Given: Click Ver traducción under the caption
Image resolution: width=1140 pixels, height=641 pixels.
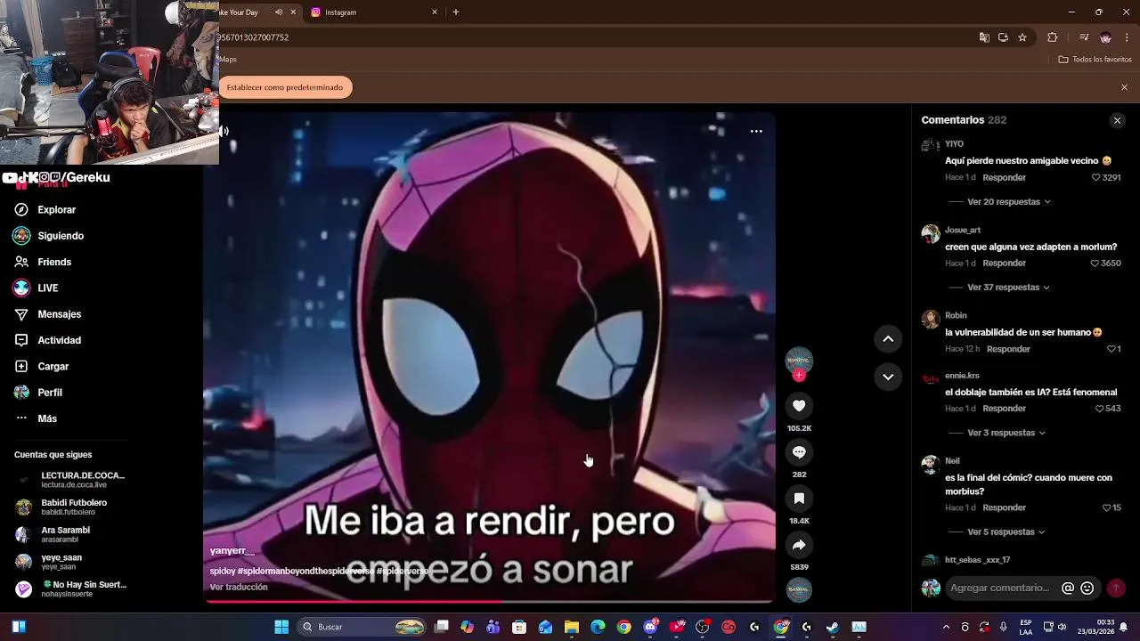Looking at the screenshot, I should 239,588.
